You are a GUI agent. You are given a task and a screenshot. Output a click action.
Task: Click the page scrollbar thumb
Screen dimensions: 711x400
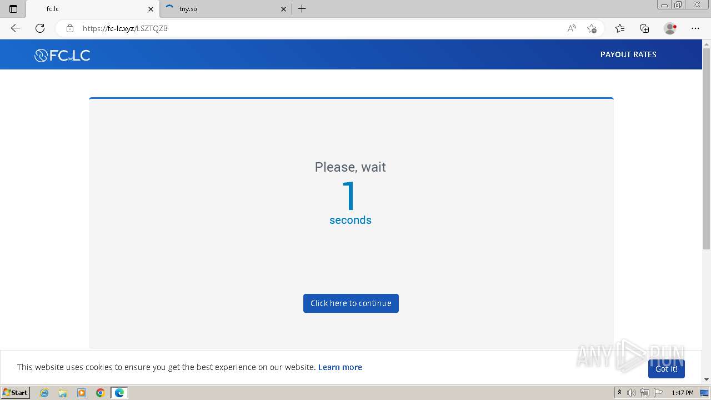tap(707, 149)
